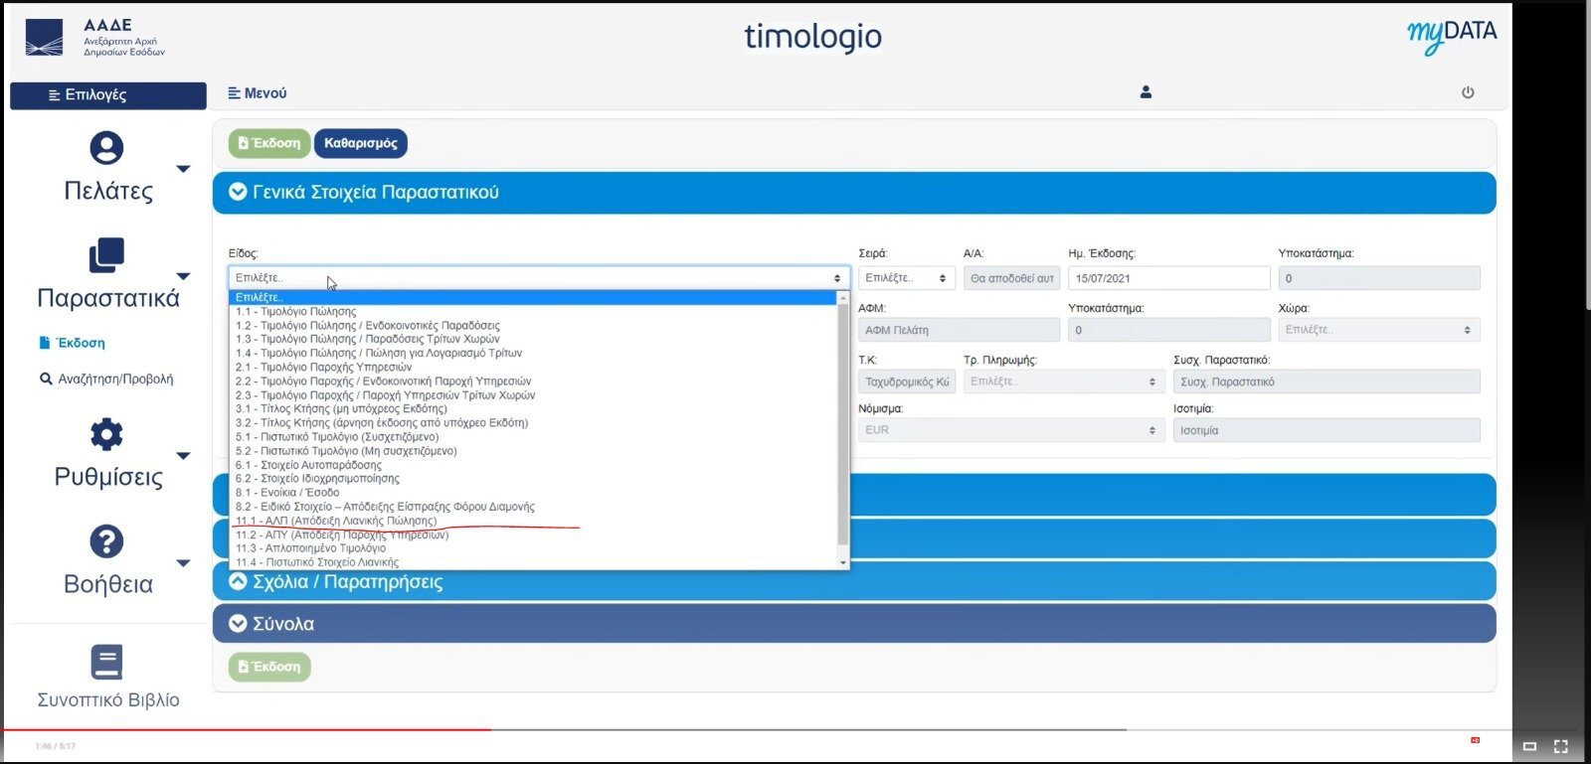This screenshot has width=1591, height=764.
Task: Click the top Έκδοση button
Action: pos(269,143)
